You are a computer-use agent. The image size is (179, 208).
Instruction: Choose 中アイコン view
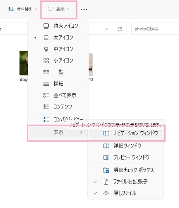(x=58, y=49)
